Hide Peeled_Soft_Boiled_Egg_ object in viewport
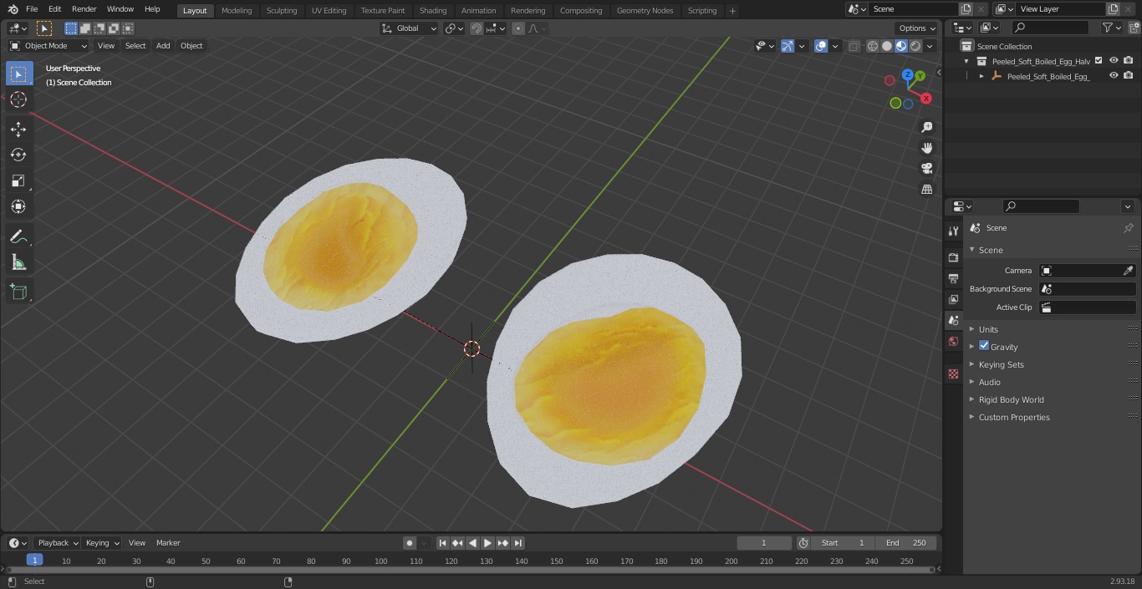Image resolution: width=1142 pixels, height=589 pixels. pyautogui.click(x=1114, y=75)
